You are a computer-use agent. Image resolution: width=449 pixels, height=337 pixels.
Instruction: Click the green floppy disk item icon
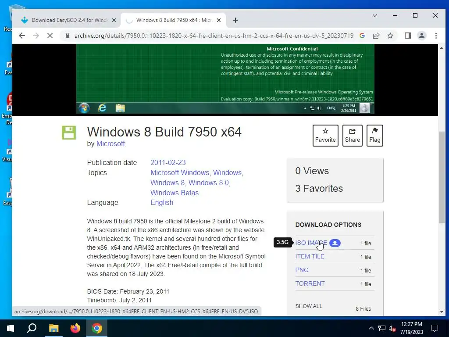tap(69, 133)
